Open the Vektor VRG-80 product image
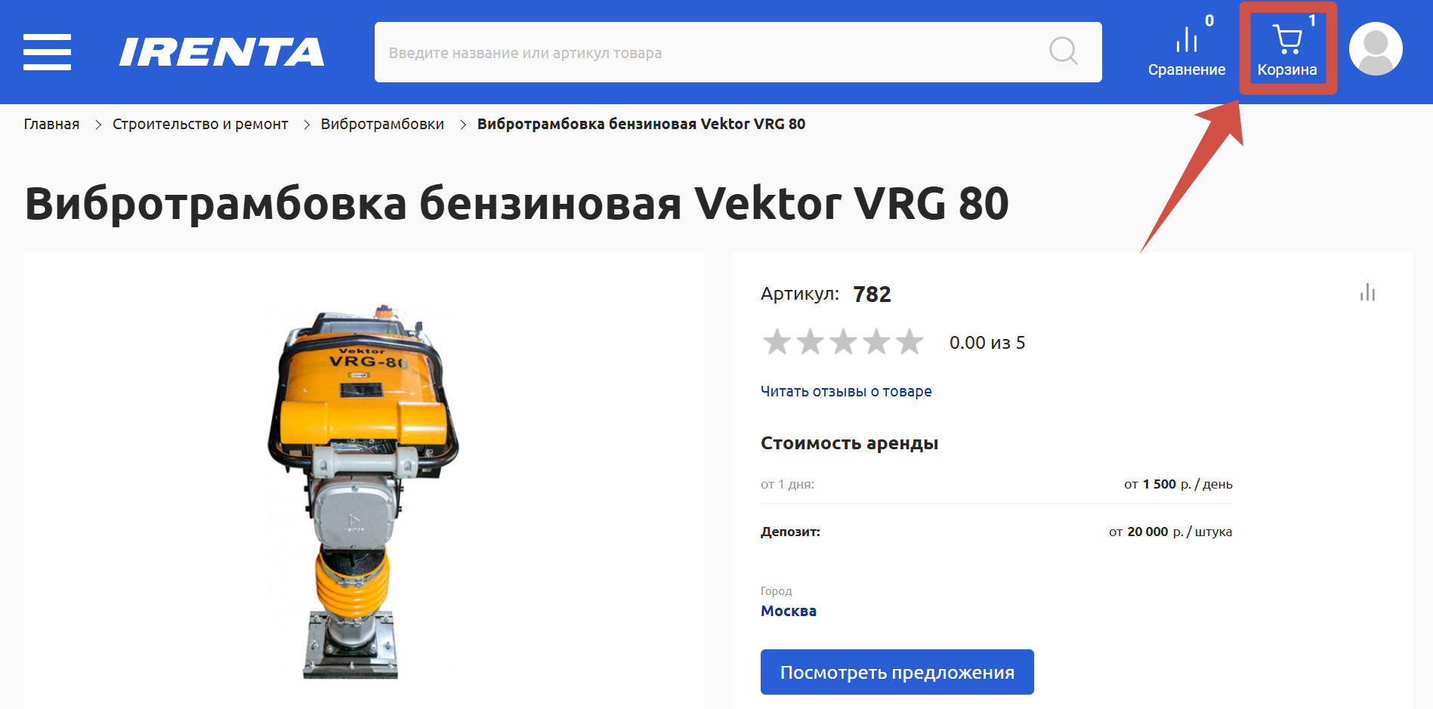Viewport: 1433px width, 709px height. [363, 491]
